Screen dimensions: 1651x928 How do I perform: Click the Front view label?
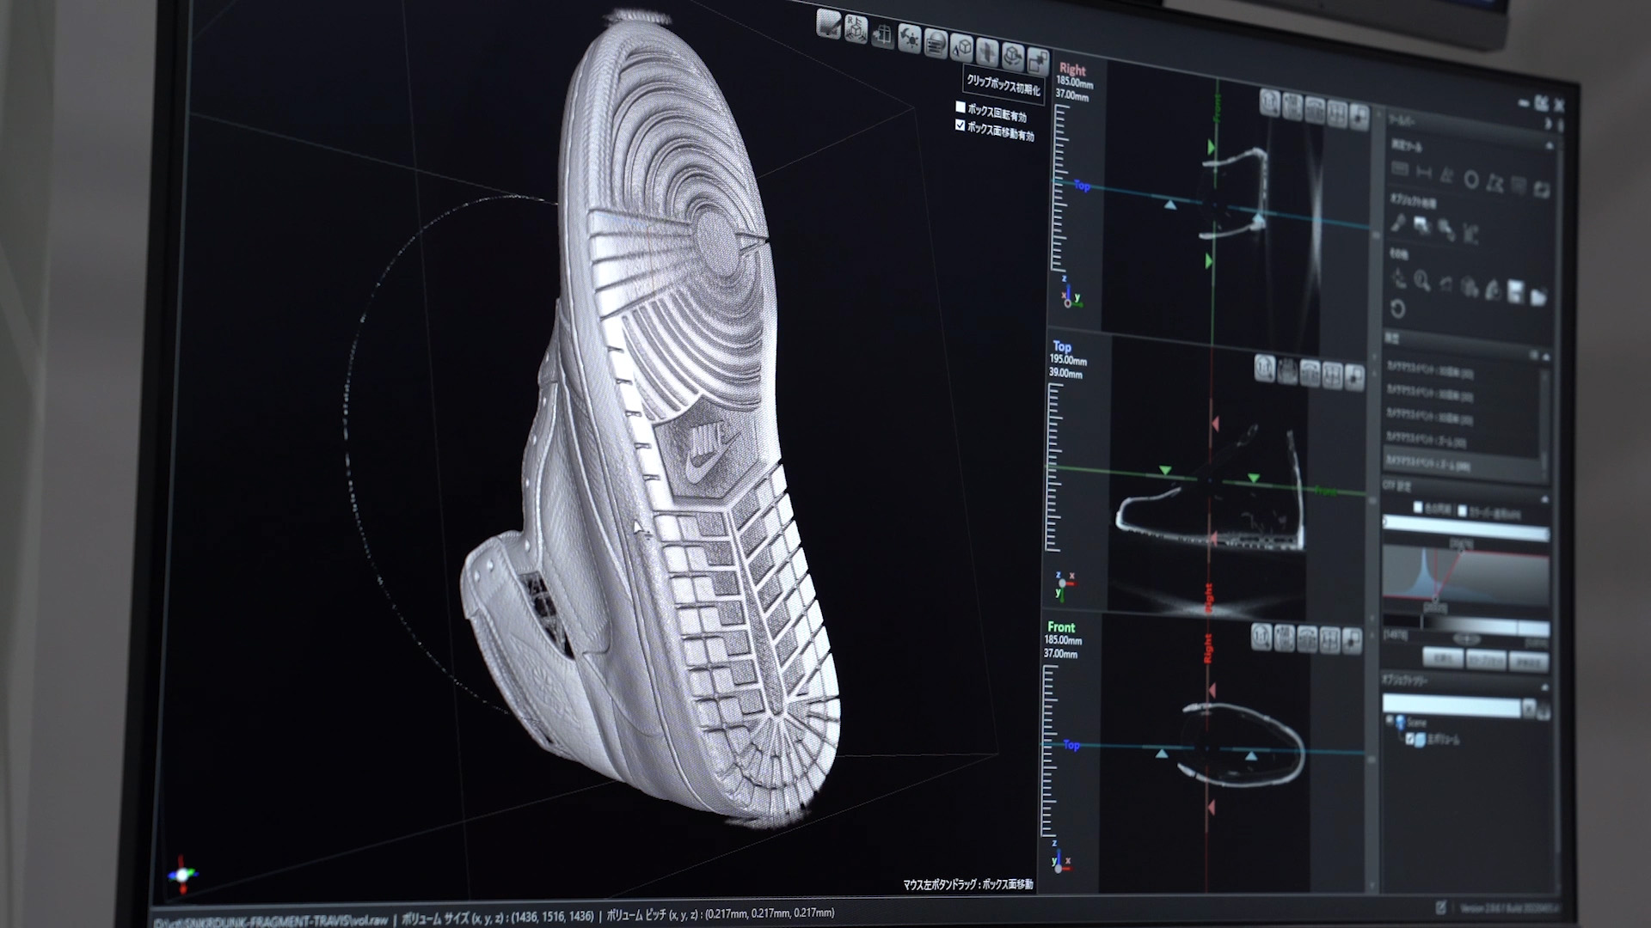click(x=1061, y=627)
